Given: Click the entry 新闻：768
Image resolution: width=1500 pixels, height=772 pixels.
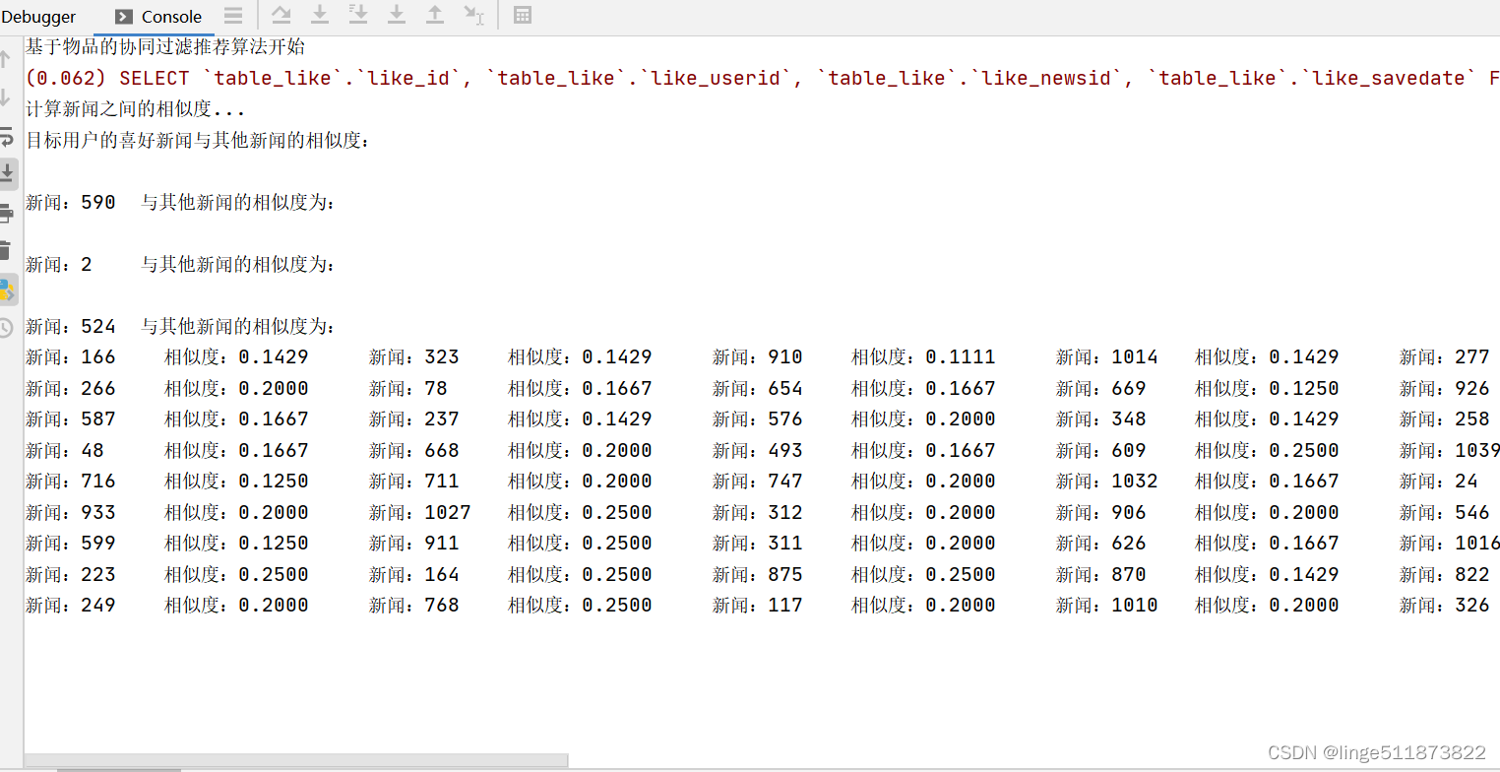Looking at the screenshot, I should point(414,605).
